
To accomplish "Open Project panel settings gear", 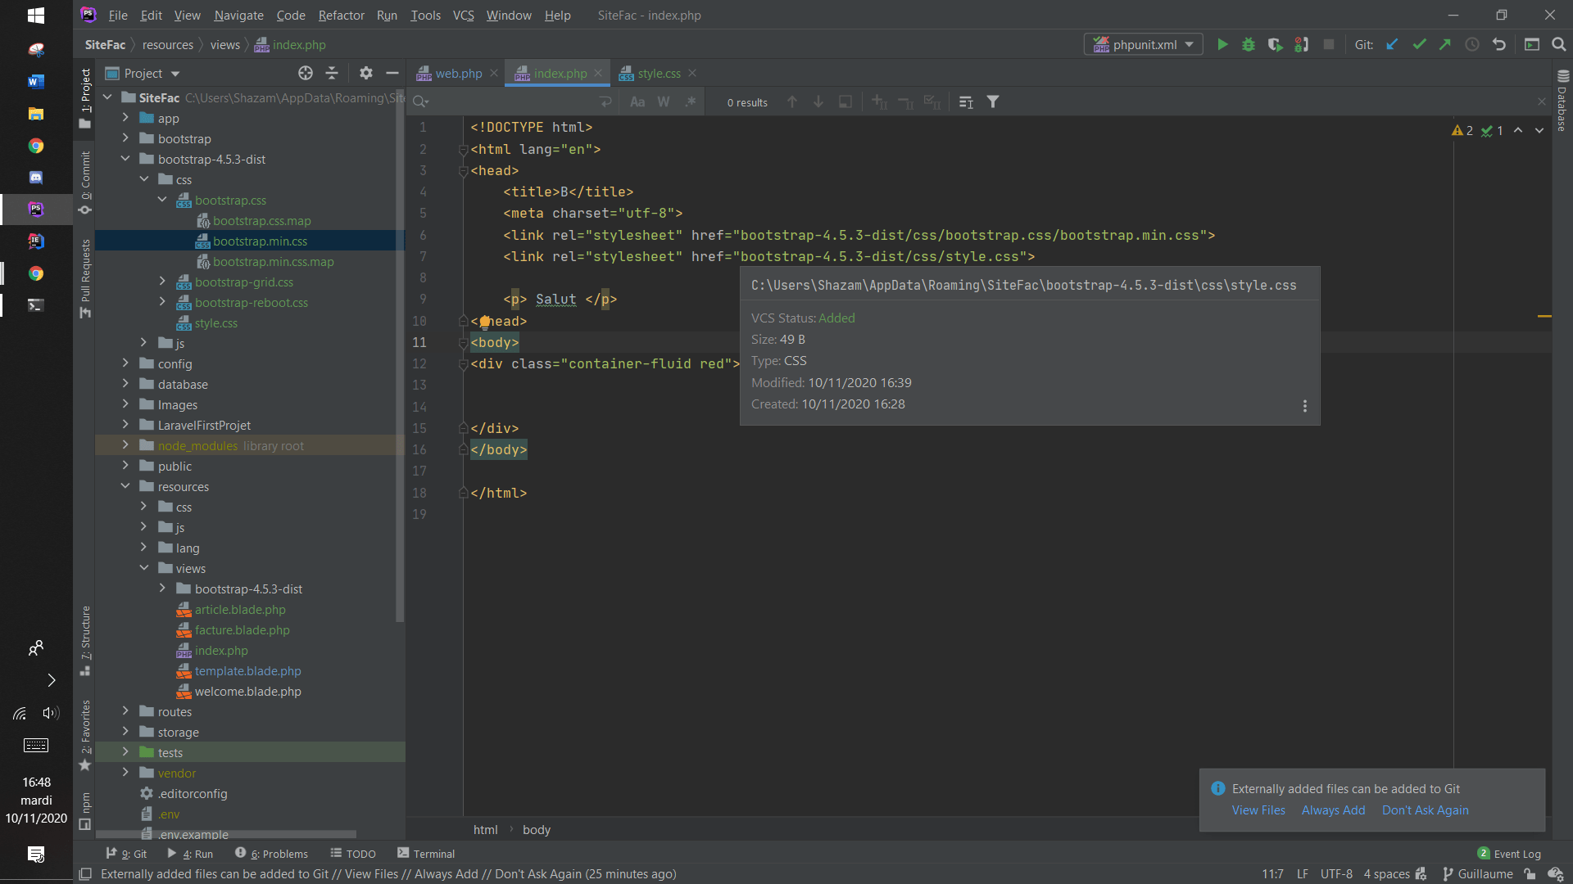I will pyautogui.click(x=366, y=74).
